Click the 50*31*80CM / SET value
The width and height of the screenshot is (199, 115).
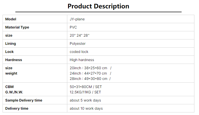86,87
